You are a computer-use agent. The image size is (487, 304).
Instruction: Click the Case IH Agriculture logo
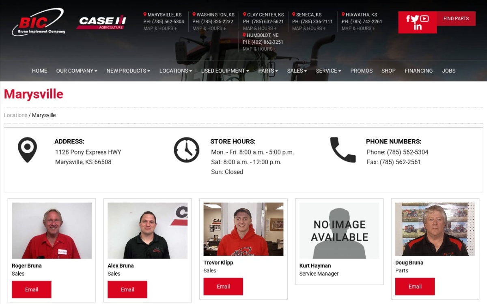101,22
